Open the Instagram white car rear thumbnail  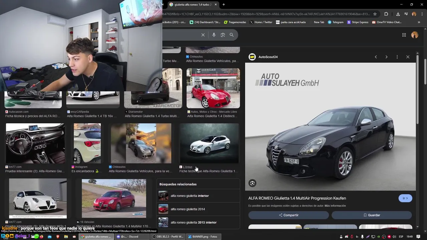pyautogui.click(x=87, y=143)
